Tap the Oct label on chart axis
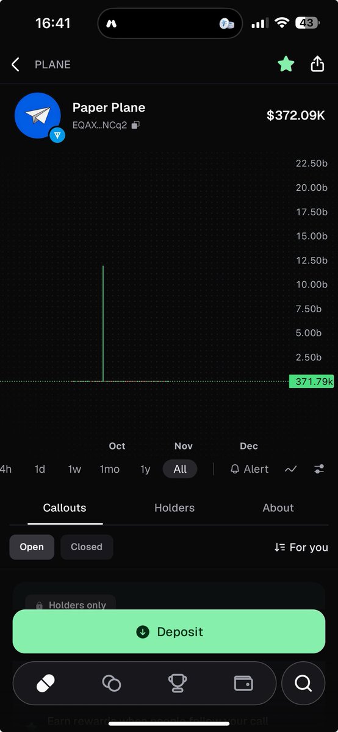The width and height of the screenshot is (338, 732). 117,446
